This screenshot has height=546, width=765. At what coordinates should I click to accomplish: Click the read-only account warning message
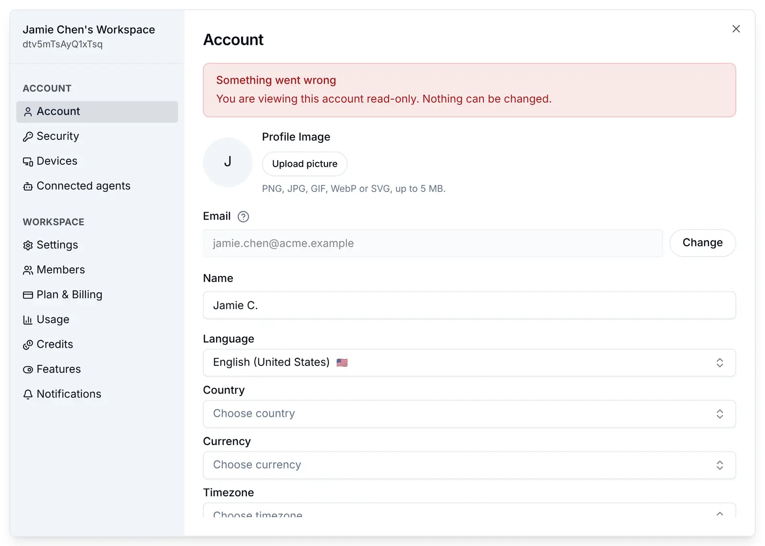click(384, 99)
